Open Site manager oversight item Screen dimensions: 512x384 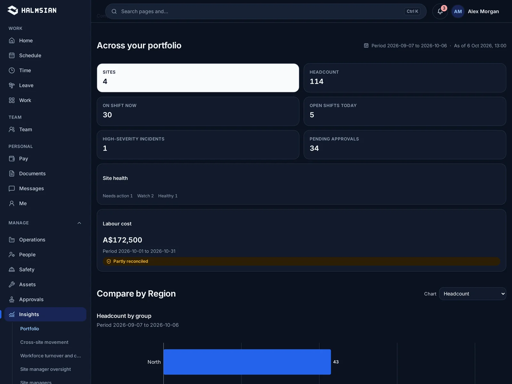[45, 369]
